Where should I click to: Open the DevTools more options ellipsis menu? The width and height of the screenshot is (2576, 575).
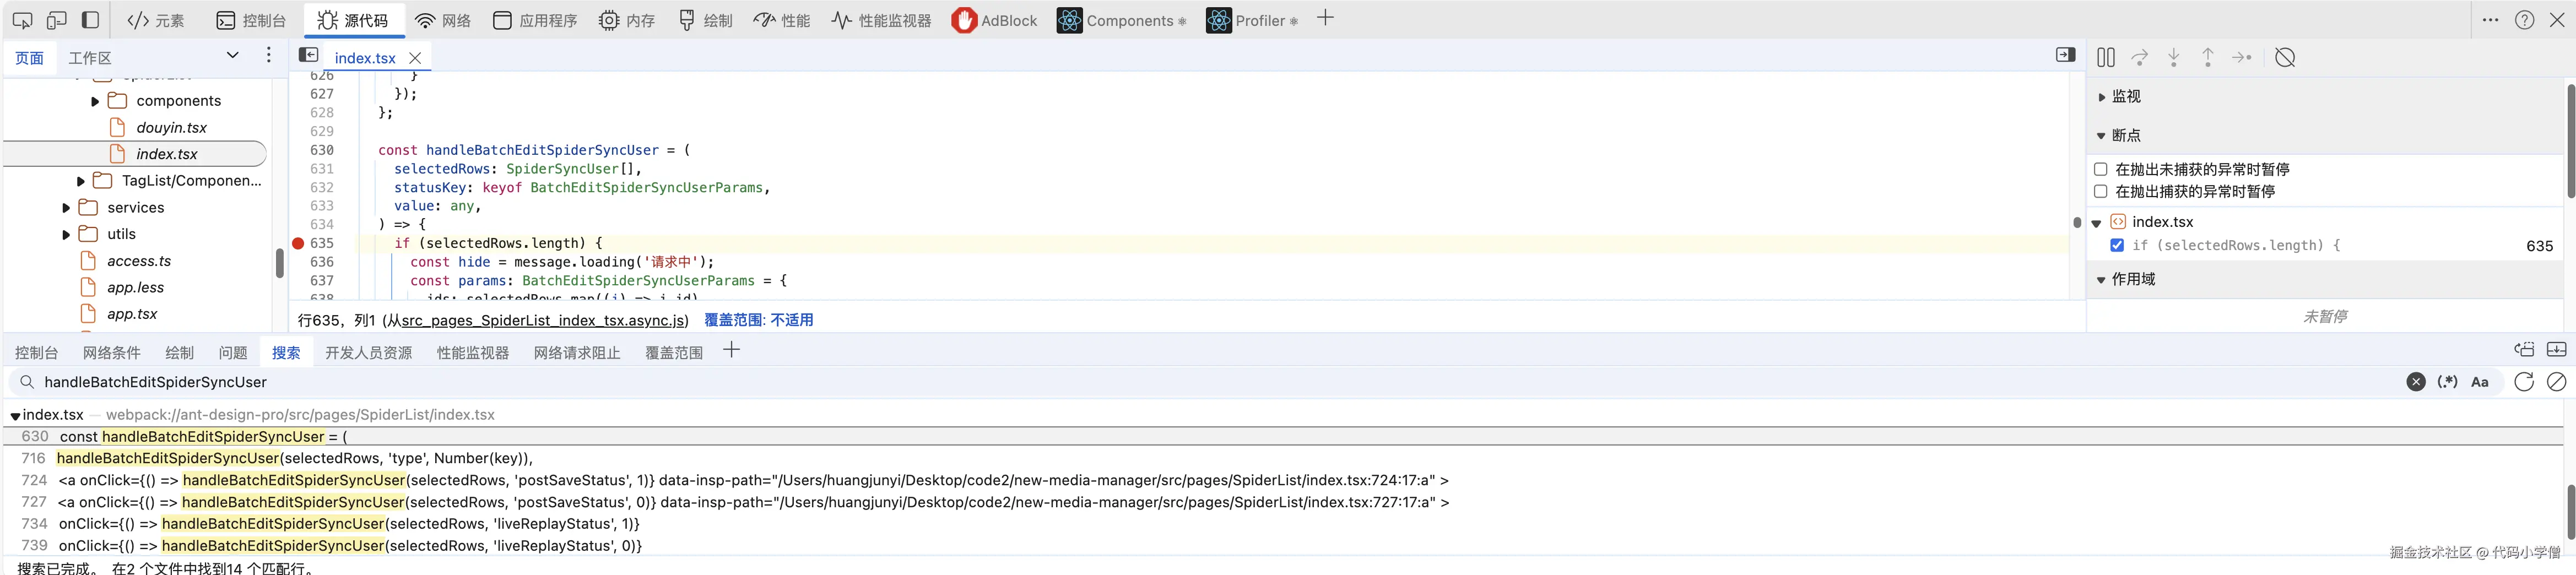point(2490,20)
